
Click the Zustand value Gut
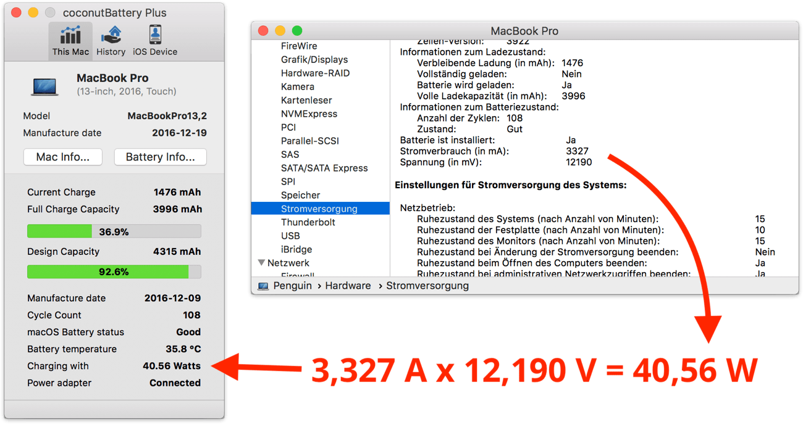[514, 129]
